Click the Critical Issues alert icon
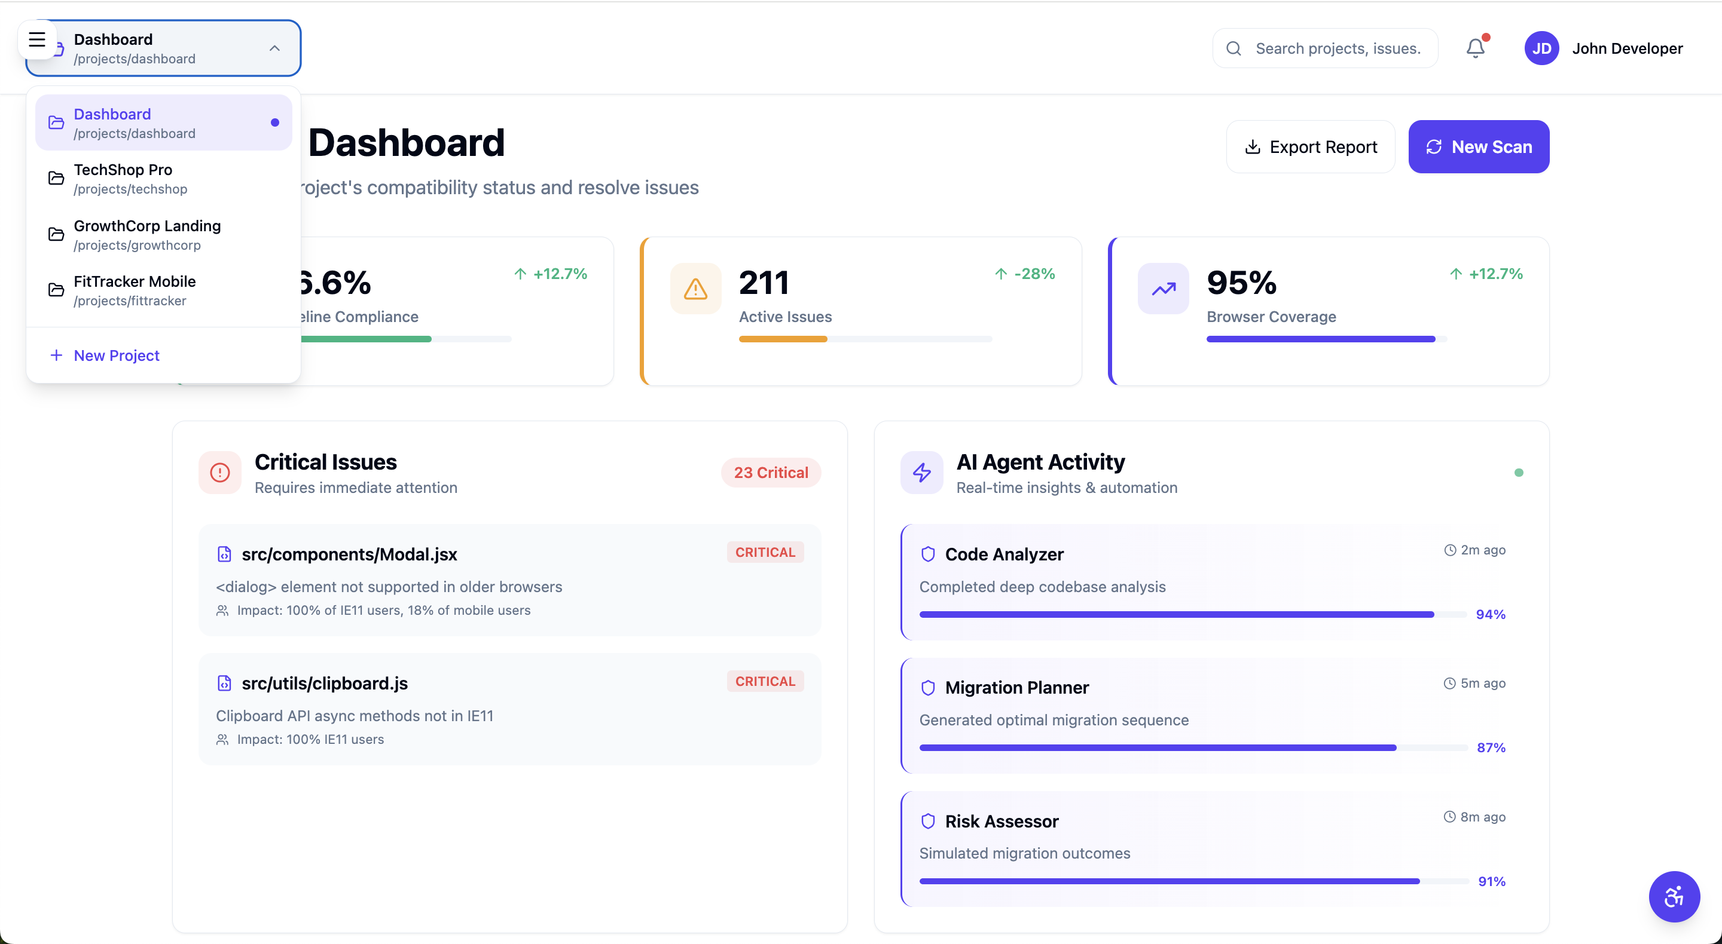 tap(220, 473)
